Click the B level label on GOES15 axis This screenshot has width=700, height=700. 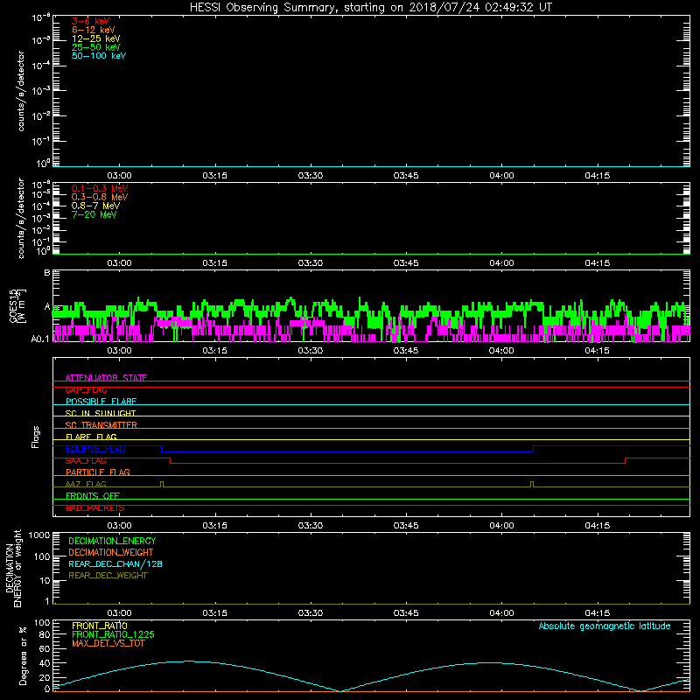click(x=47, y=273)
